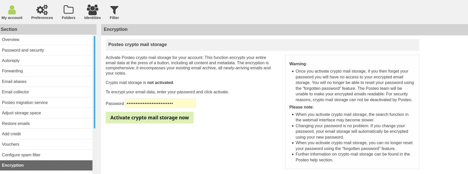Choose Posteo migration service
This screenshot has width=468, height=174.
[x=25, y=103]
